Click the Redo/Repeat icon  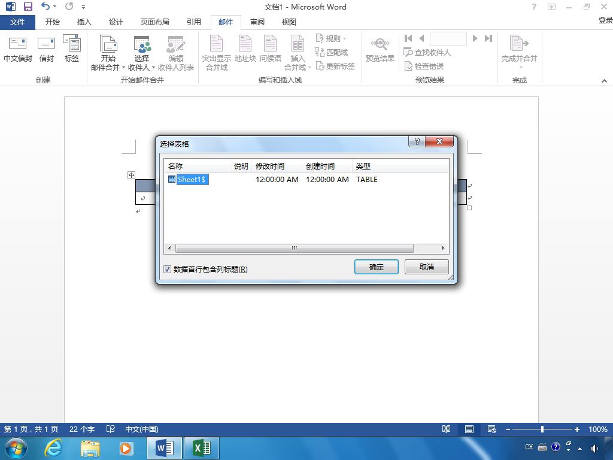pos(69,7)
